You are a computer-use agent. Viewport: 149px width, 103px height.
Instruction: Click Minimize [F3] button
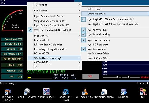[12, 71]
